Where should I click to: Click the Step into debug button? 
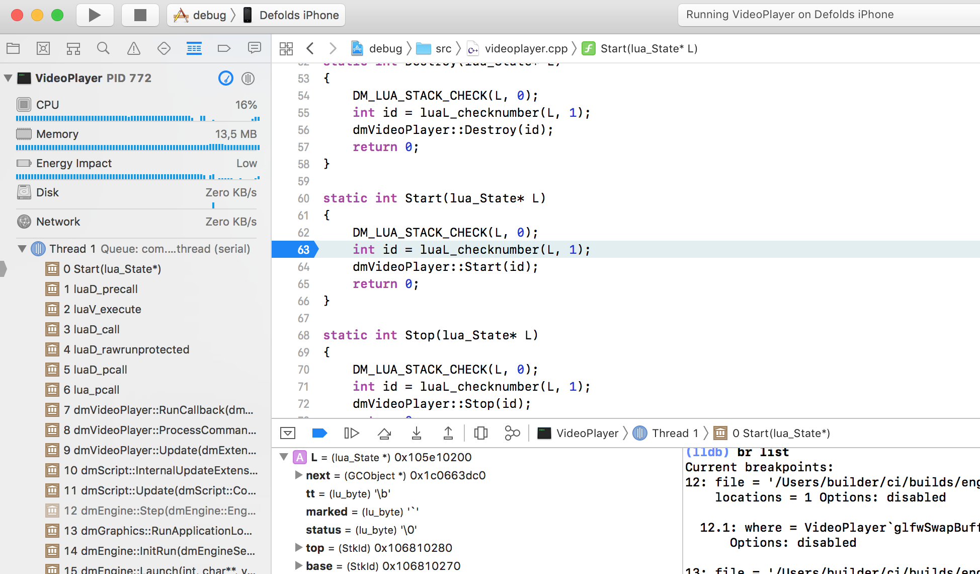point(416,433)
